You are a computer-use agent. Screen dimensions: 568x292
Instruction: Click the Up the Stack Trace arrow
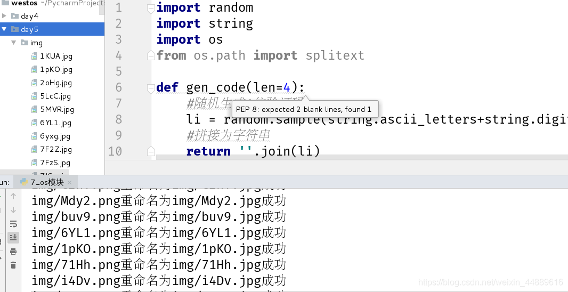point(13,196)
